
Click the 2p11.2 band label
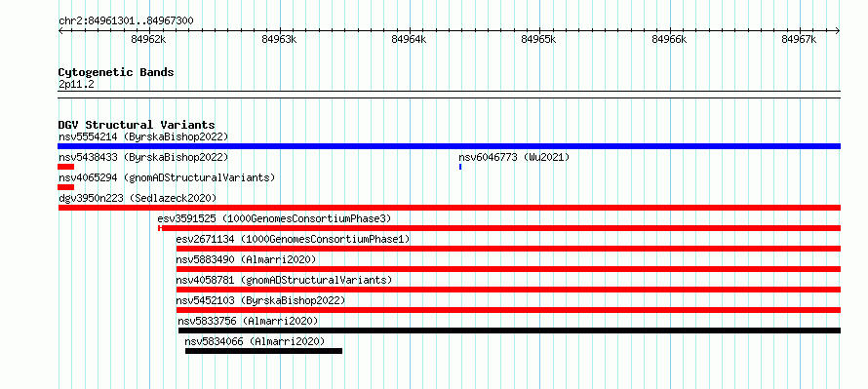76,85
